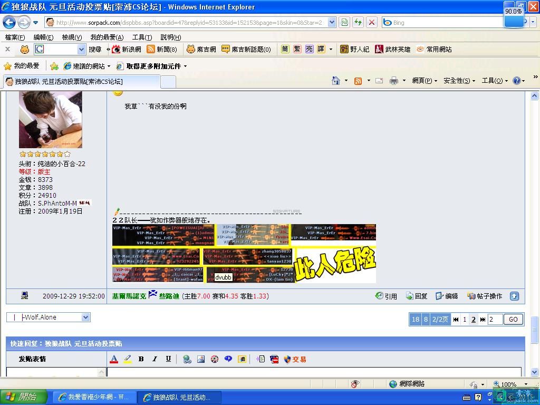
Task: Open the 工具 menu in menu bar
Action: pyautogui.click(x=141, y=37)
